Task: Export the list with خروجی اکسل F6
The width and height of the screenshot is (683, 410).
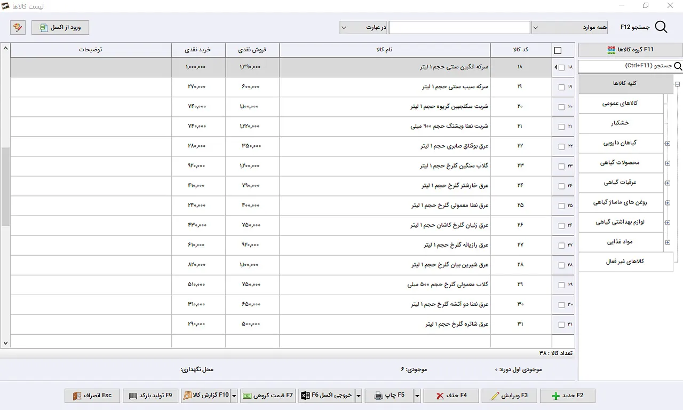Action: click(327, 396)
